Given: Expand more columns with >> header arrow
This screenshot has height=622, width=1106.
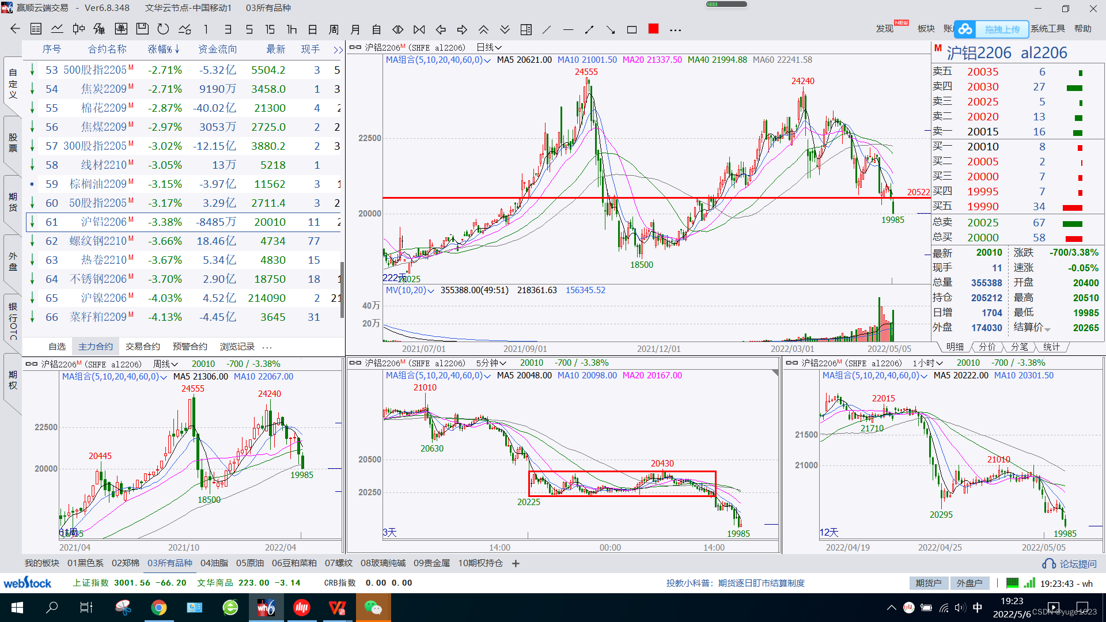Looking at the screenshot, I should pyautogui.click(x=338, y=50).
